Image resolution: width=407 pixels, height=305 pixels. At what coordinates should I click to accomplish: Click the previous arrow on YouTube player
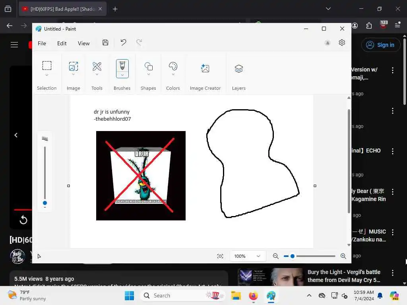pos(16,135)
